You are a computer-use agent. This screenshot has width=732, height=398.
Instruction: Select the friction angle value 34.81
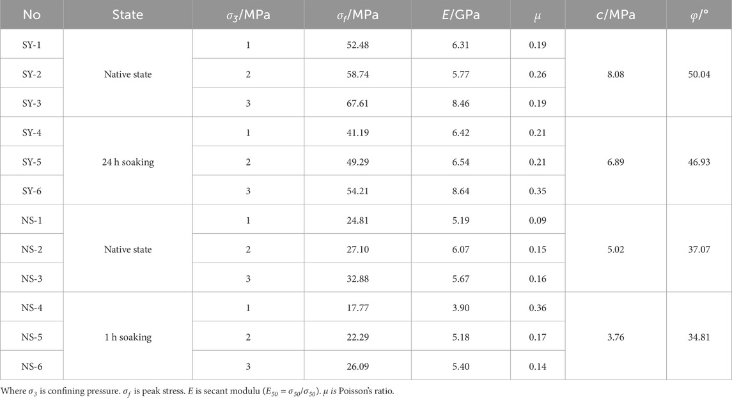coord(698,337)
